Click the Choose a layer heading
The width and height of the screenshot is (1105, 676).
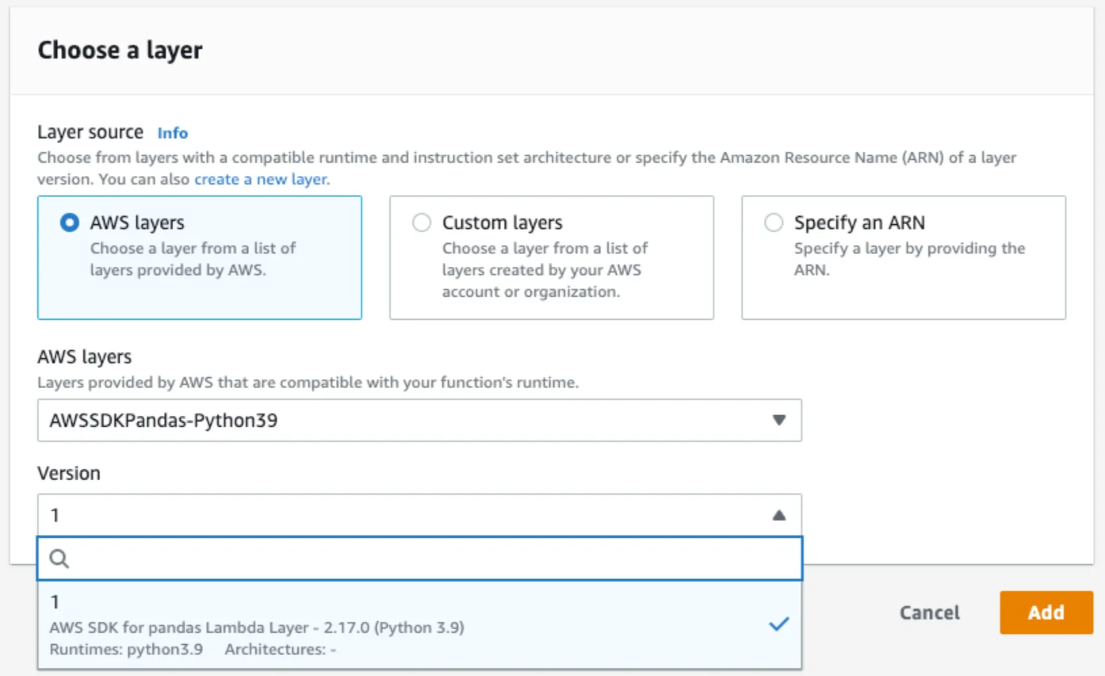[120, 50]
